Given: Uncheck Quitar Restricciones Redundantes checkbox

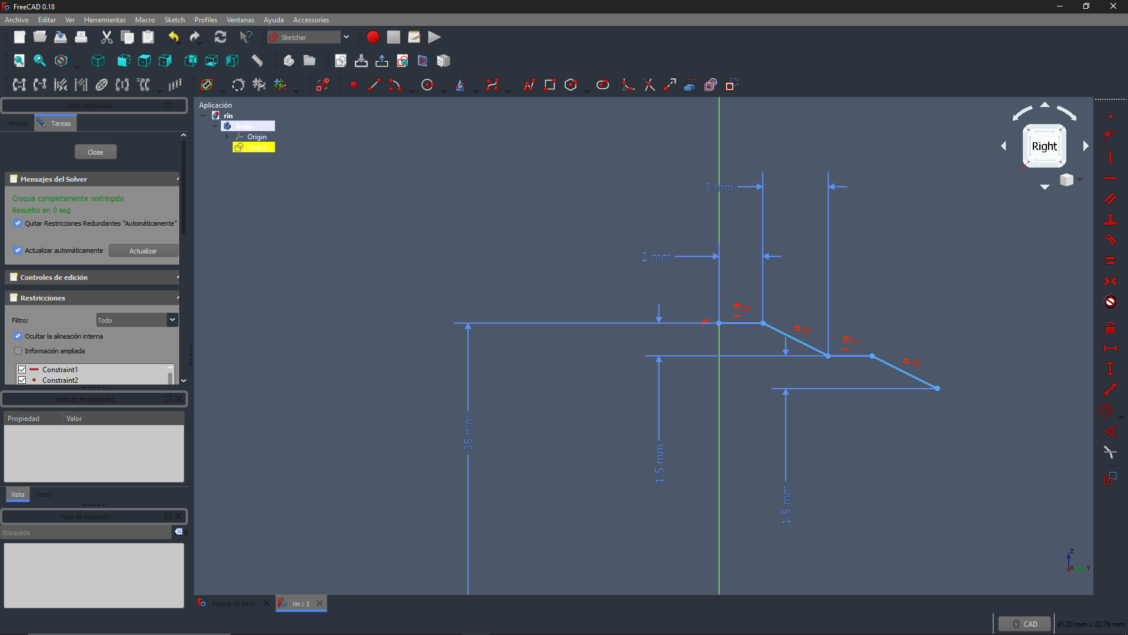Looking at the screenshot, I should pyautogui.click(x=18, y=223).
